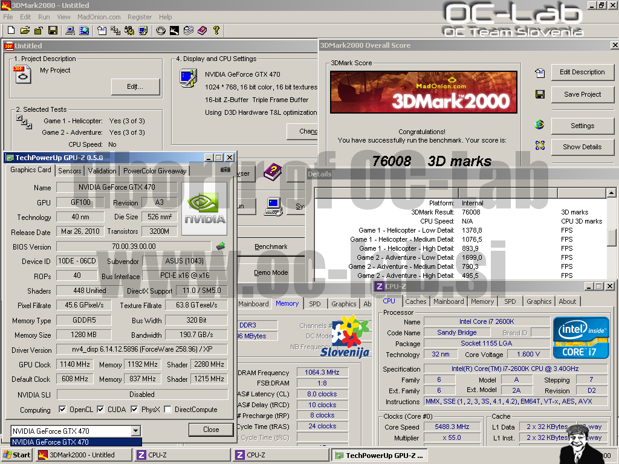The image size is (619, 464).
Task: Switch to the Sensors tab in GPU-Z
Action: point(70,171)
